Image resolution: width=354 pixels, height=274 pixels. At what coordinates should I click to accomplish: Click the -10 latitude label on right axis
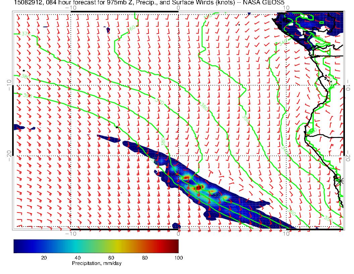click(348, 85)
